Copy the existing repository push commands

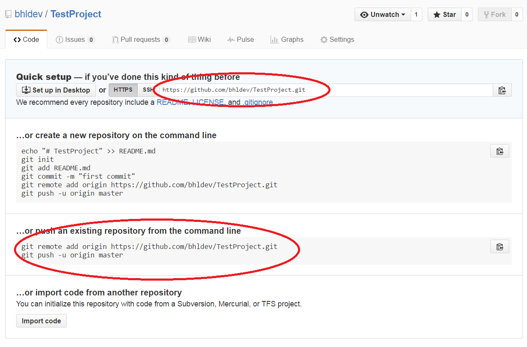tap(500, 246)
